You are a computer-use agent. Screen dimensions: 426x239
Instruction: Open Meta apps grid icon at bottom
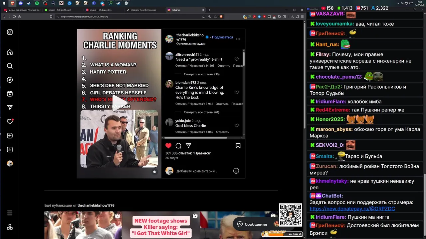point(10,227)
